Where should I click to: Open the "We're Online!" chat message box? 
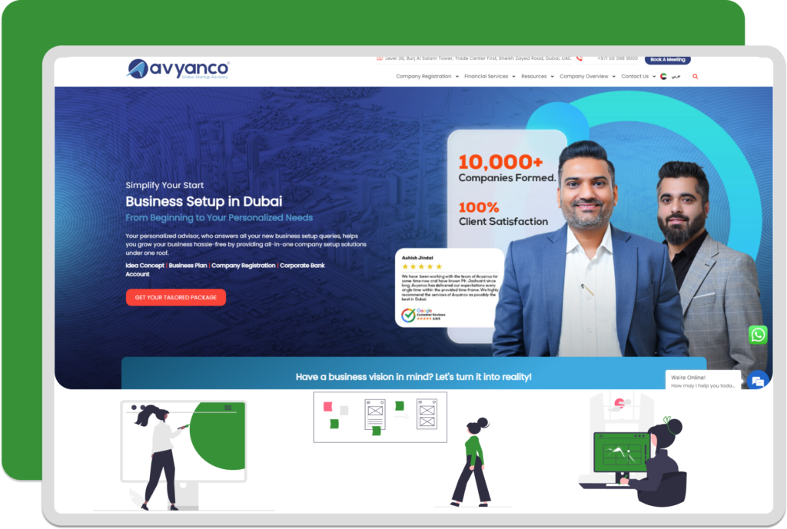tap(702, 381)
